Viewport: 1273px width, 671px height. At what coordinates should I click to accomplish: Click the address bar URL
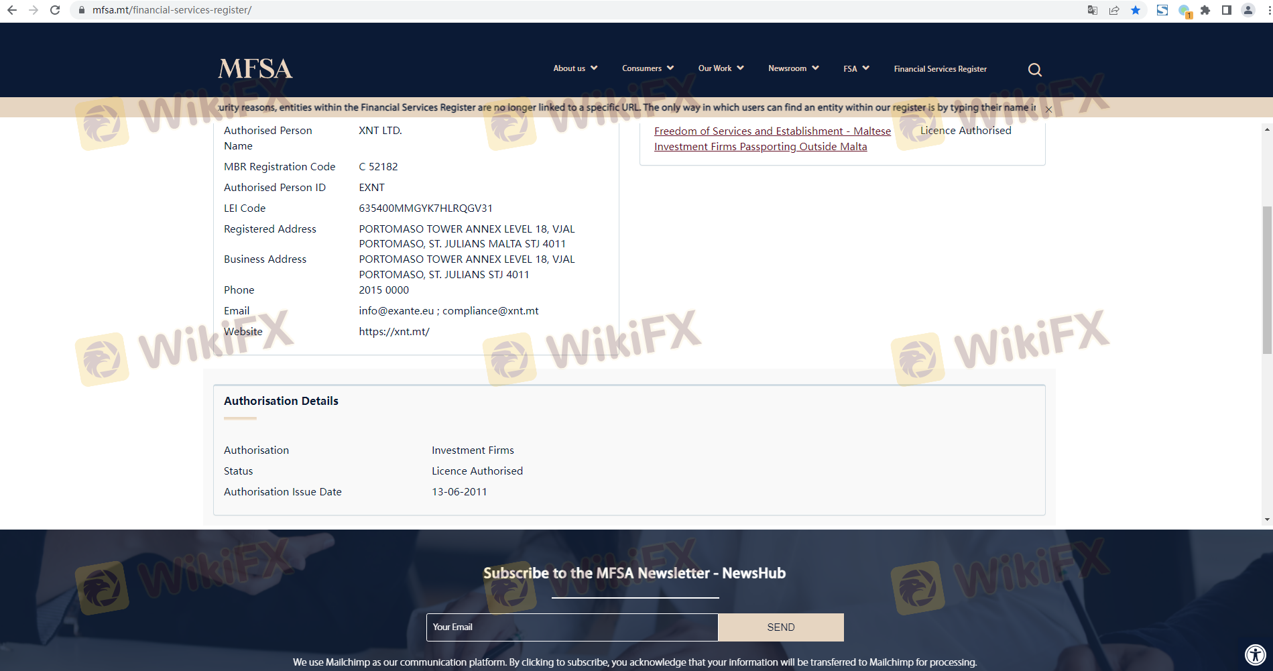[x=172, y=10]
